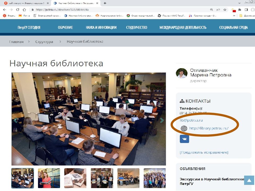Screen dimensions: 255x191
Task: Open the library.petrsu.ru website link
Action: tap(209, 128)
